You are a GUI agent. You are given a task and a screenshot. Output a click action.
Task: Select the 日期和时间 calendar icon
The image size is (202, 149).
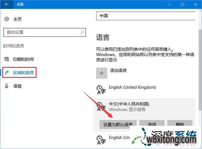pyautogui.click(x=6, y=59)
